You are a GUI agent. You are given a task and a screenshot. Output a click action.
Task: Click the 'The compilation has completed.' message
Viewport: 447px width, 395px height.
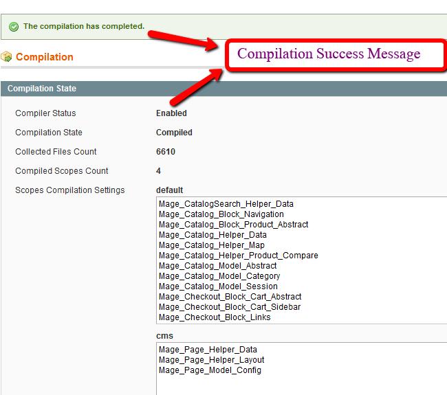coord(84,27)
